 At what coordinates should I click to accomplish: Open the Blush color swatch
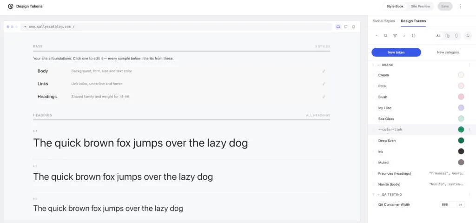point(461,97)
